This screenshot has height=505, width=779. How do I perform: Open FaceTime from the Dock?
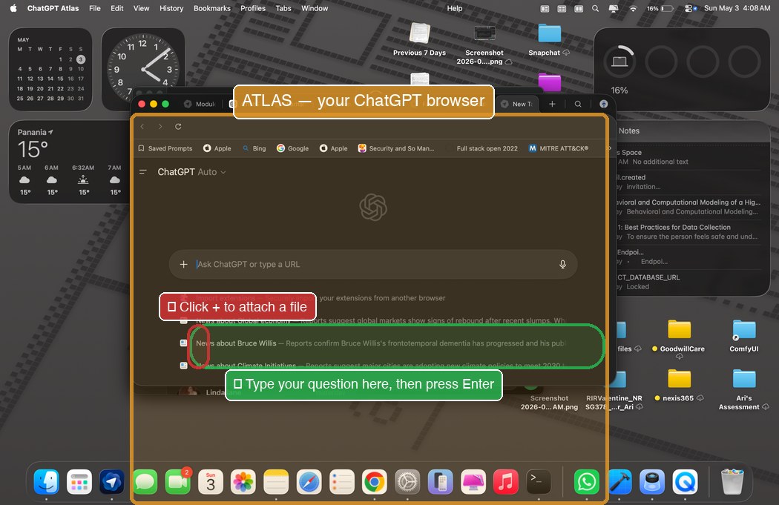click(x=178, y=482)
